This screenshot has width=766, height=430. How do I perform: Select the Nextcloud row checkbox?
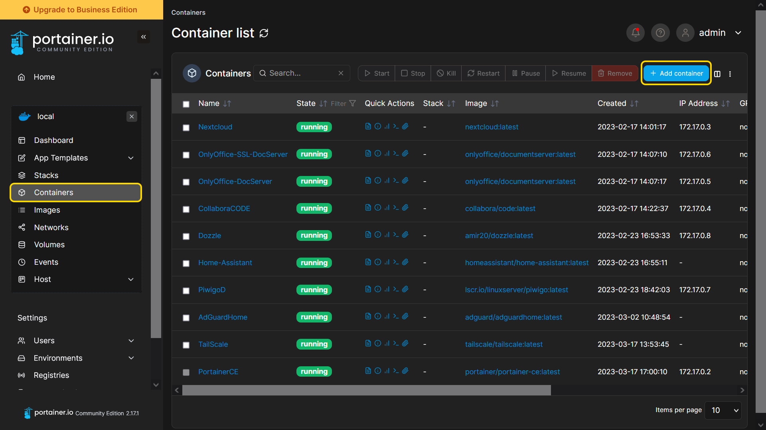[x=186, y=127]
